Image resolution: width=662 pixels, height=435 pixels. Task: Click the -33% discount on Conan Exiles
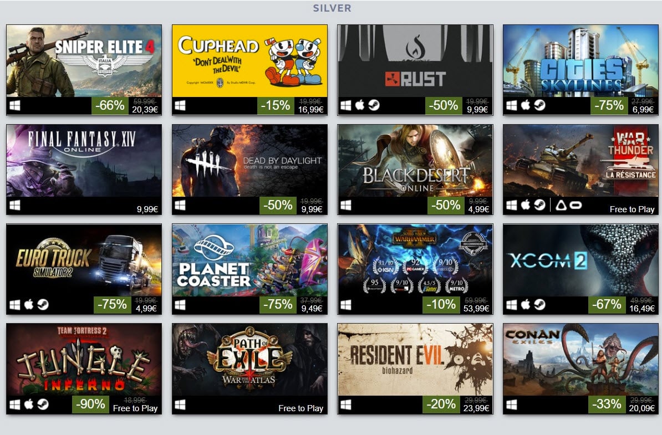tap(607, 404)
